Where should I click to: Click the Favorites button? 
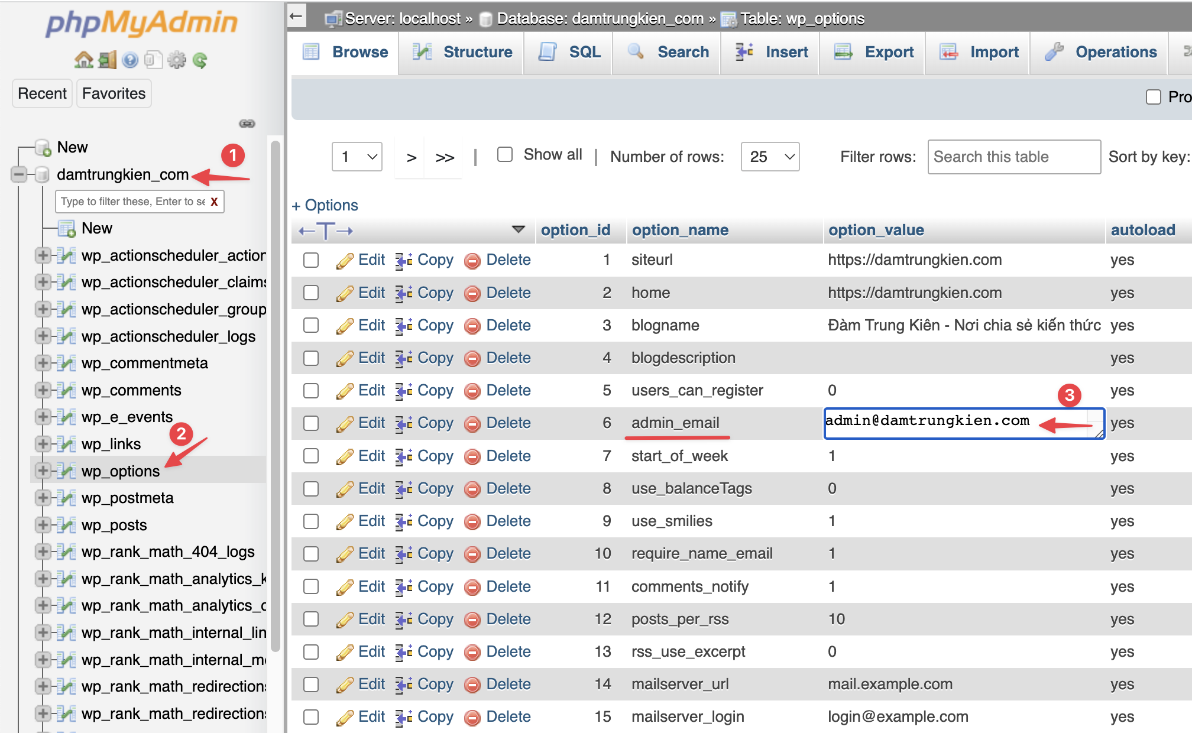click(114, 93)
